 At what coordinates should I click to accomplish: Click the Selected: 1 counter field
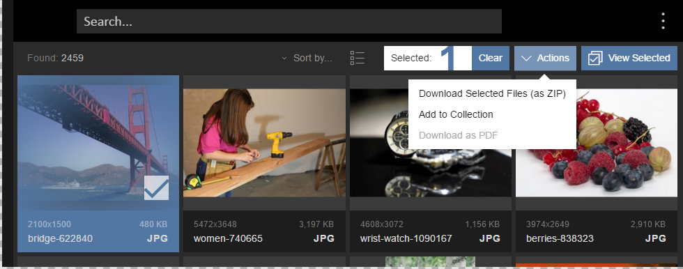[428, 58]
